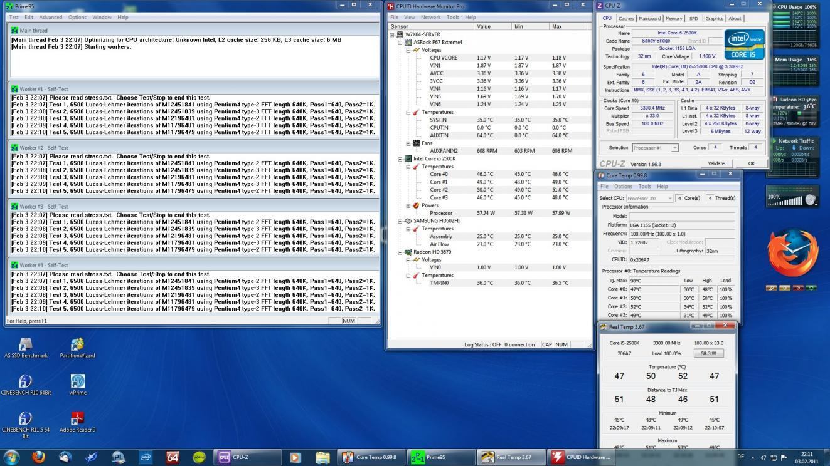Click the taskbar clock showing 22:11

(x=807, y=457)
